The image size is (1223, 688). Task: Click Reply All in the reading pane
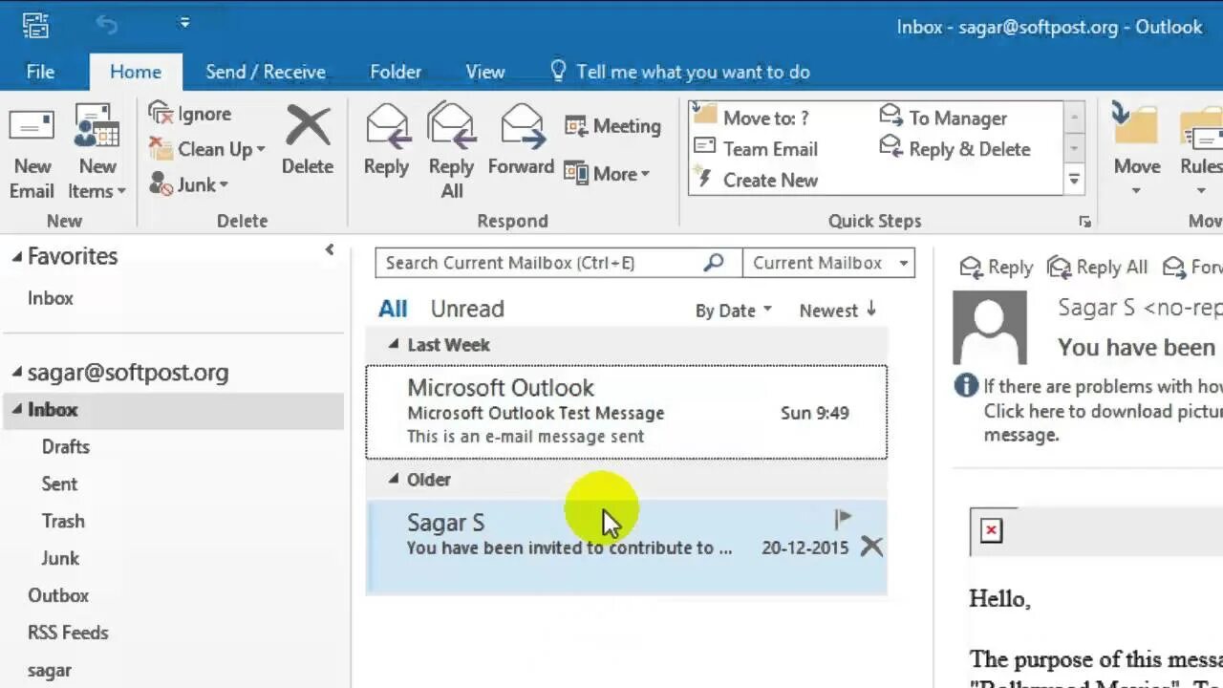tap(1097, 267)
